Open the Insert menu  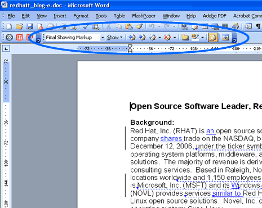(x=60, y=16)
